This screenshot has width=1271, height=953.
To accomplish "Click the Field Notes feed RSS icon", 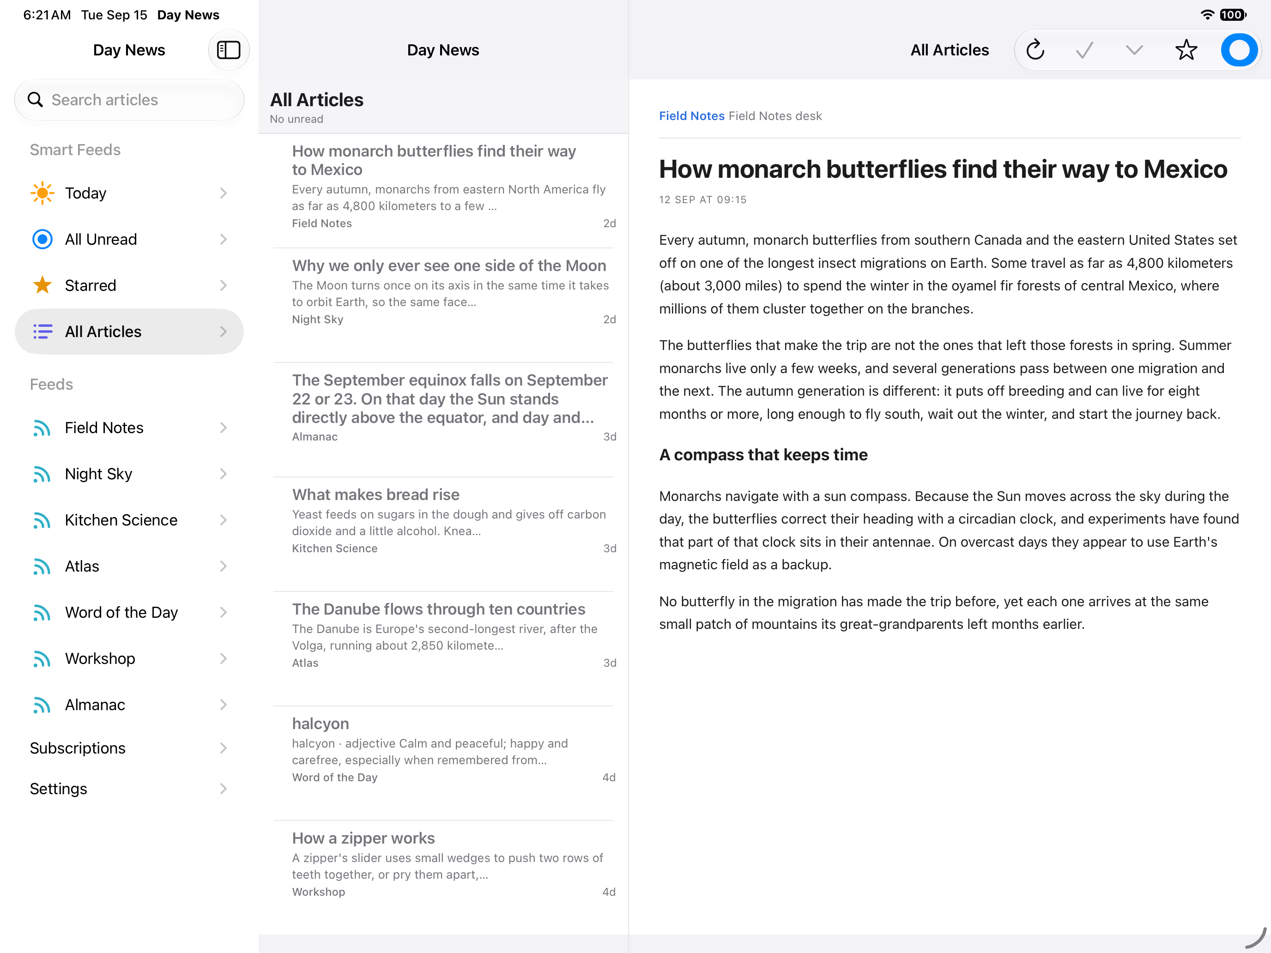I will coord(42,428).
